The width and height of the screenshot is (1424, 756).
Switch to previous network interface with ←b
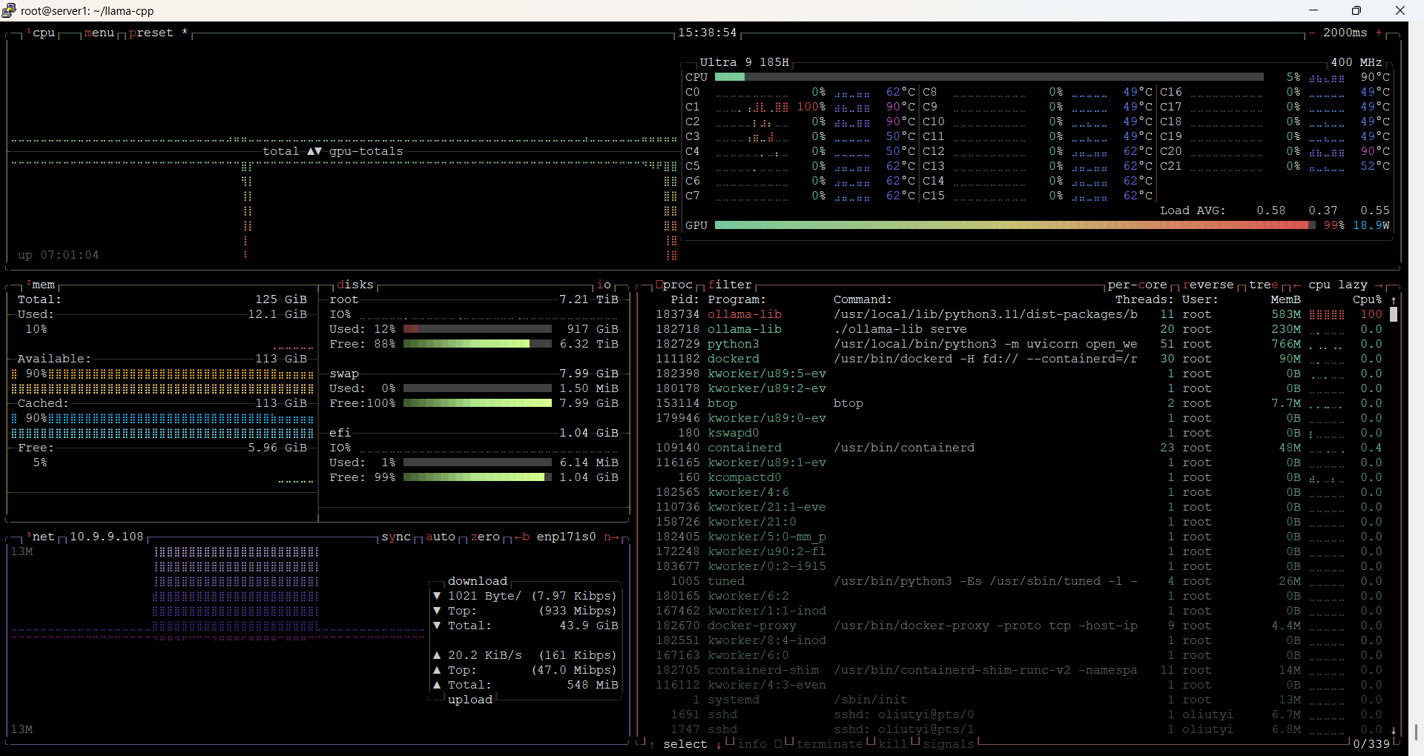point(522,537)
